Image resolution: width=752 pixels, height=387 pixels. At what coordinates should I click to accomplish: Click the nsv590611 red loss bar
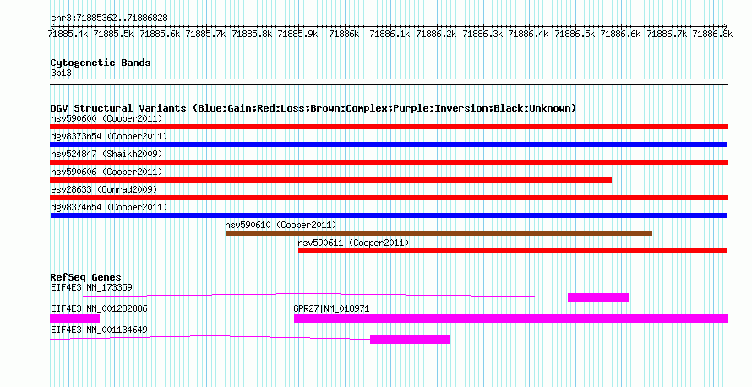(513, 251)
